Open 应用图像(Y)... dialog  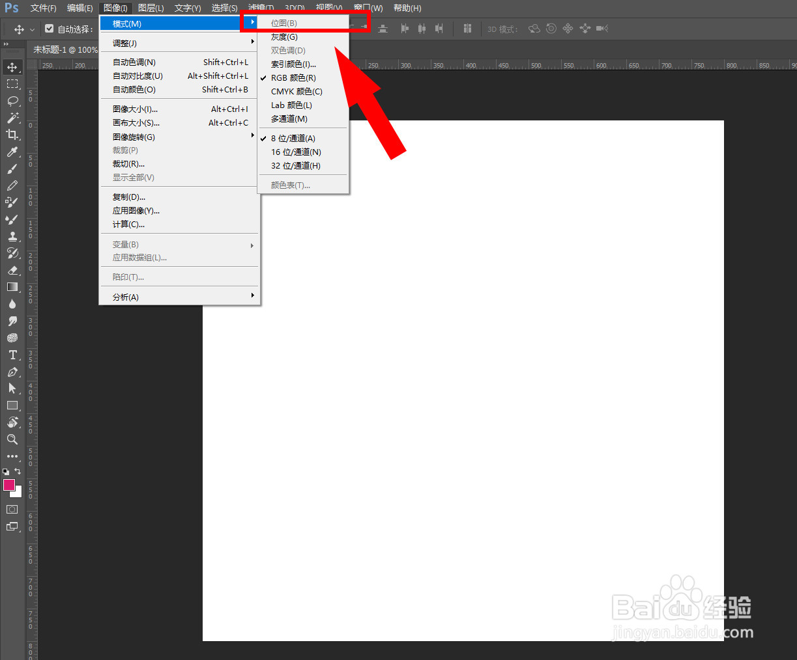pos(180,210)
